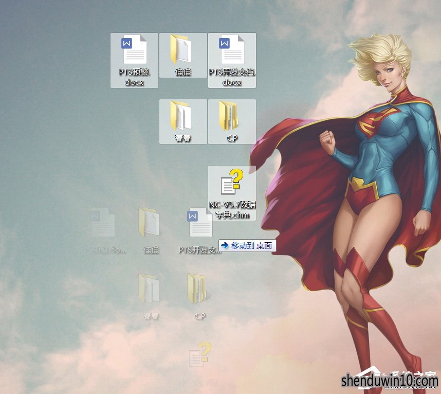
Task: Select the 佳佳 folder icon
Action: pos(181,49)
